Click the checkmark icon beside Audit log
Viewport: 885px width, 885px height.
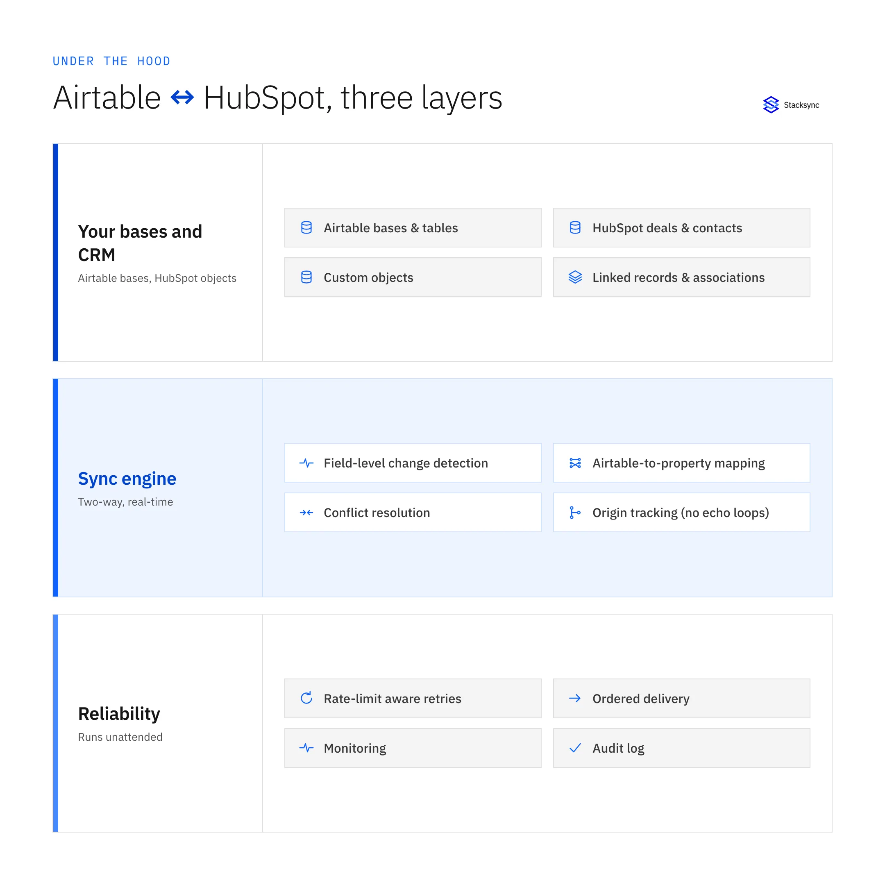point(575,748)
